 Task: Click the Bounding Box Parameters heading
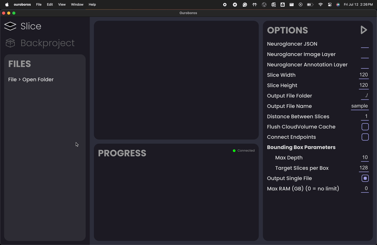301,147
